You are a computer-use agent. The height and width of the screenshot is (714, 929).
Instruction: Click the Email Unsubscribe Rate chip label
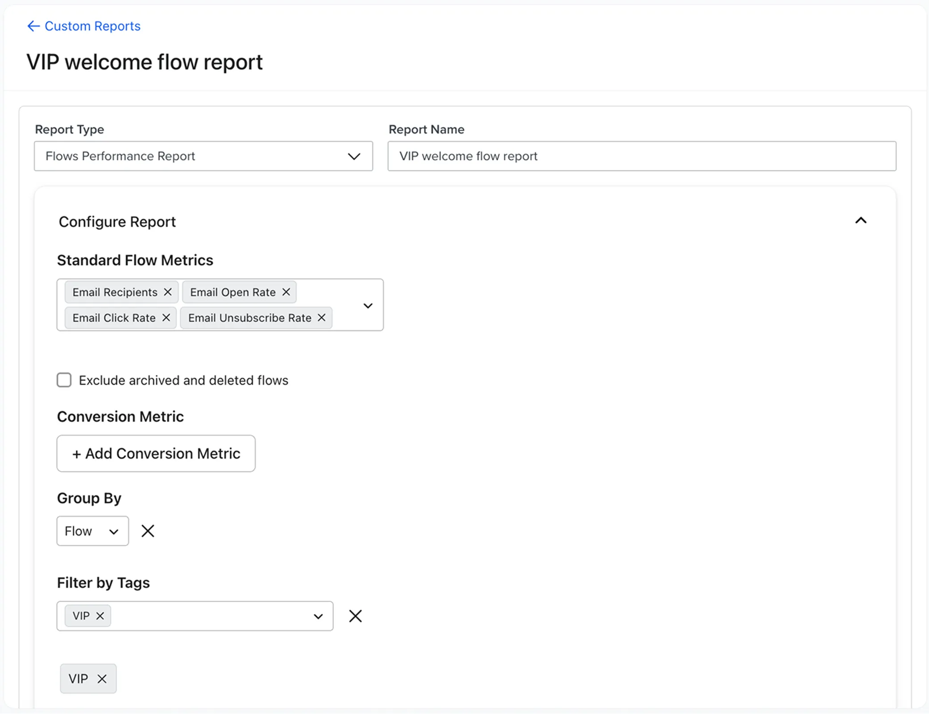pyautogui.click(x=250, y=318)
